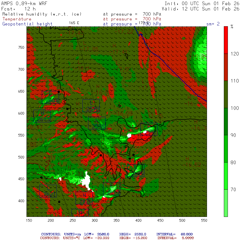Click the boxed label '2591' on the map
The height and width of the screenshot is (241, 241).
[x=149, y=129]
